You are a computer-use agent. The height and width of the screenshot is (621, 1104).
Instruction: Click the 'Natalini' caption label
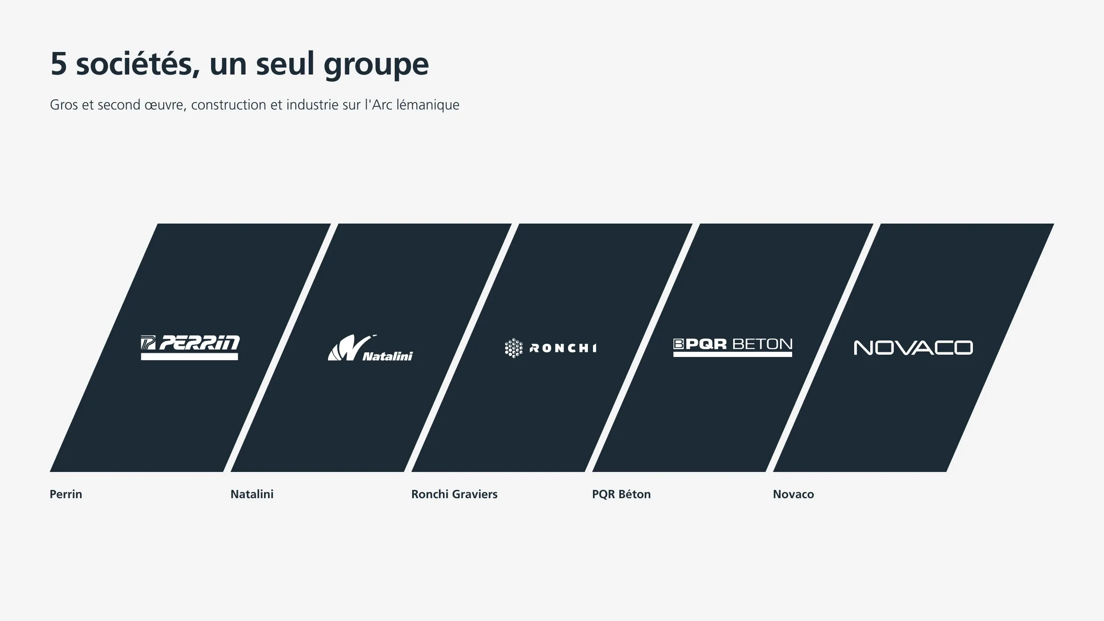click(x=252, y=494)
